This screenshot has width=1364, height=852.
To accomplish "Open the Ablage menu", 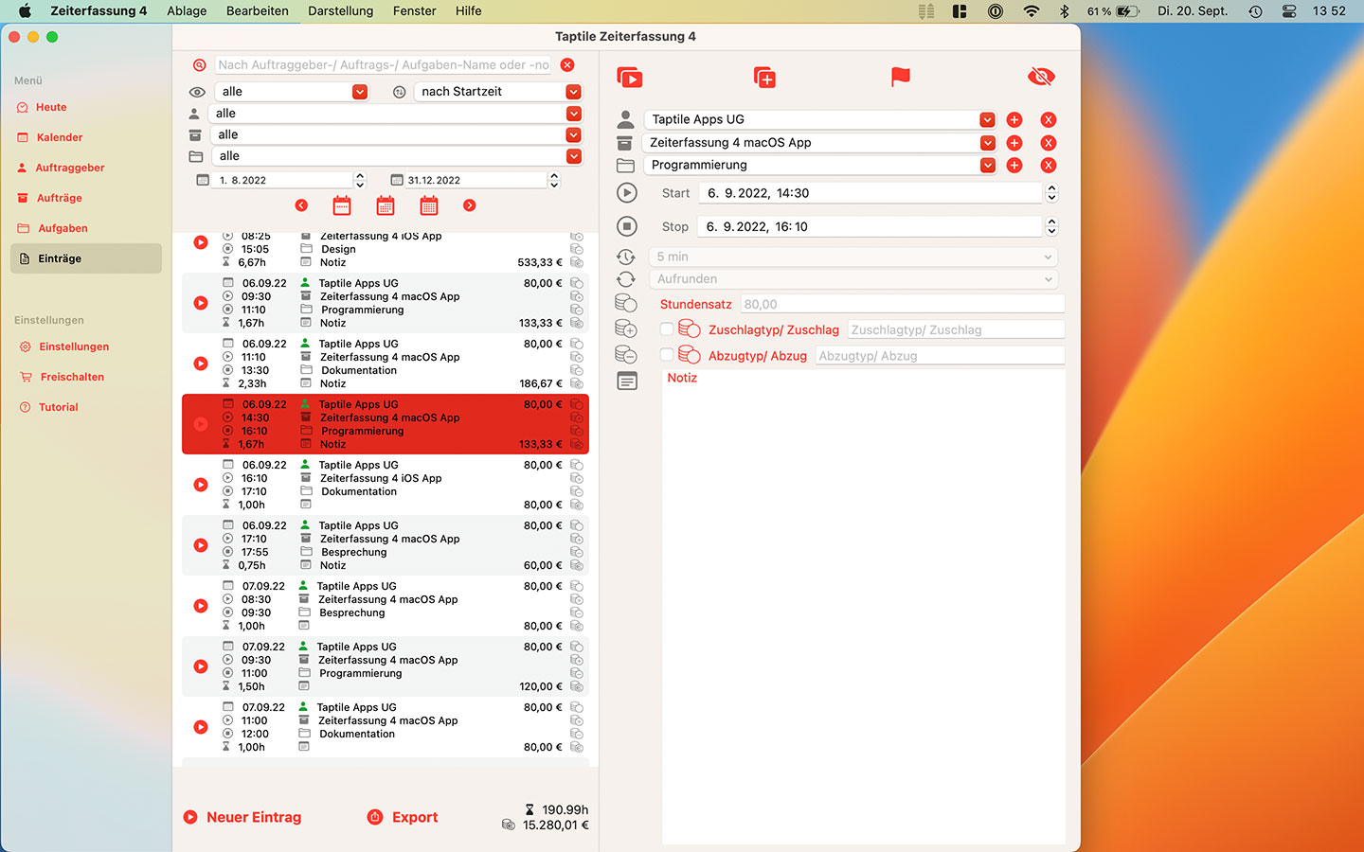I will [187, 11].
